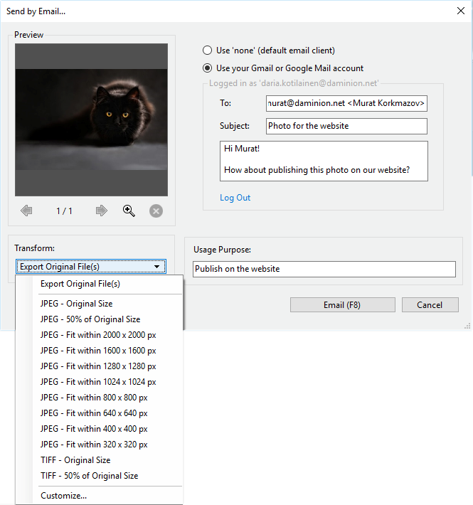Click the Usage Purpose field

(x=324, y=269)
